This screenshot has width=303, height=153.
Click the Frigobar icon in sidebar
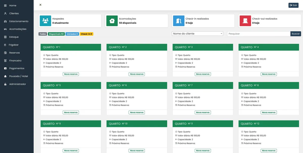(x=5, y=45)
